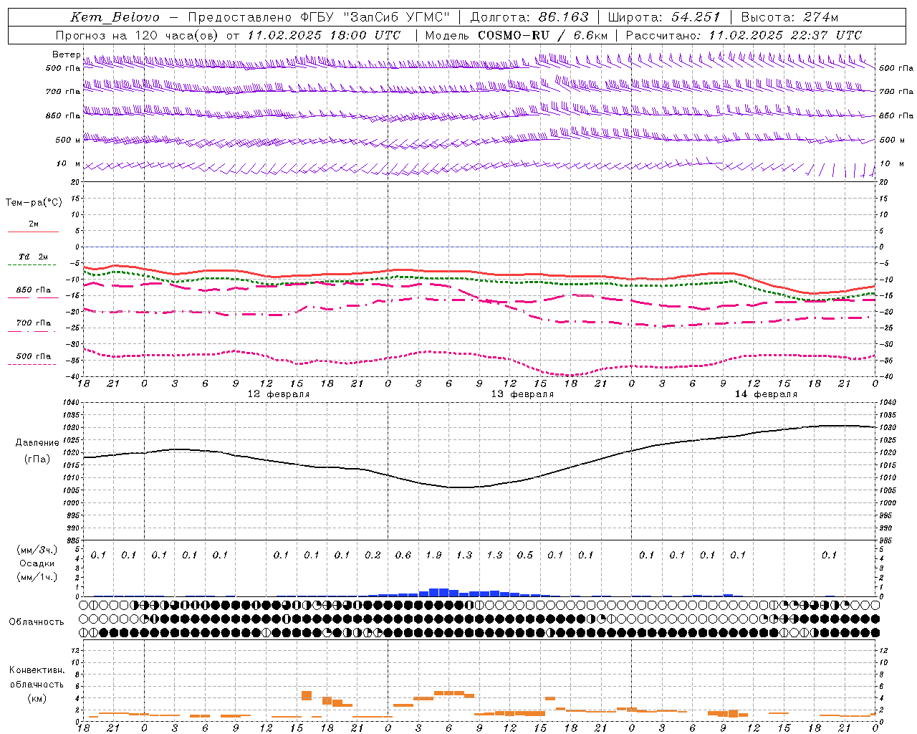Screen dimensions: 917x734
Task: Click Рассчитано: 11.02.2025 22:37 UTC text
Action: coord(744,35)
